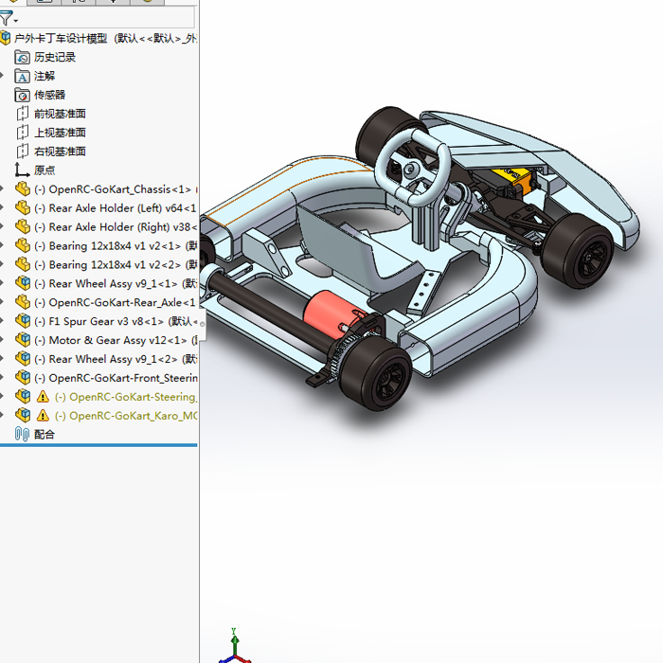Click the dark rear axle shaft on the model
663x663 pixels.
coord(271,309)
